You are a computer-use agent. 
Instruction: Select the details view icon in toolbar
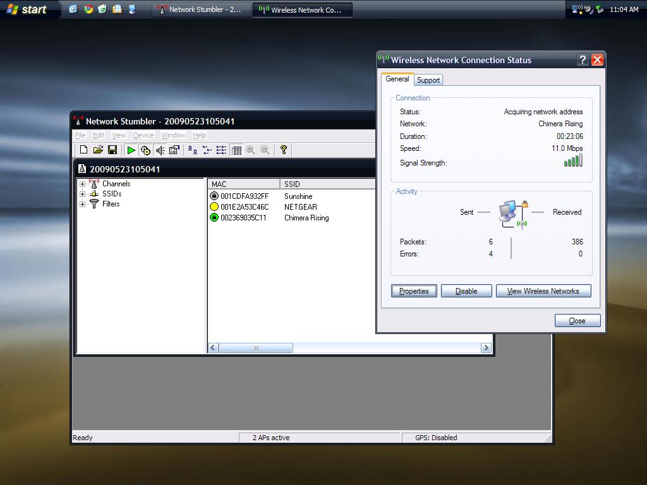[x=236, y=150]
